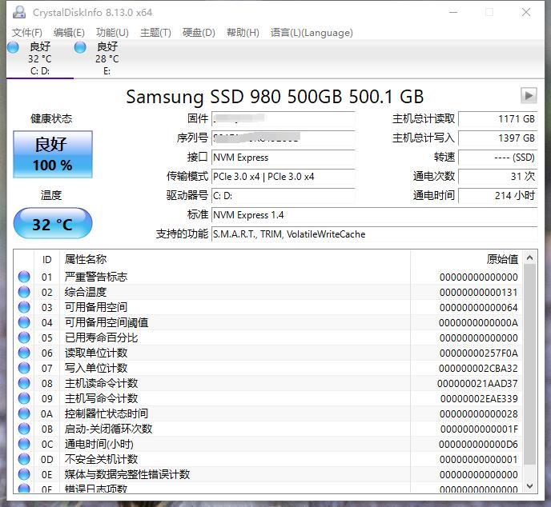Click the 31 次 power-on count value
This screenshot has height=507, width=551.
tap(498, 177)
